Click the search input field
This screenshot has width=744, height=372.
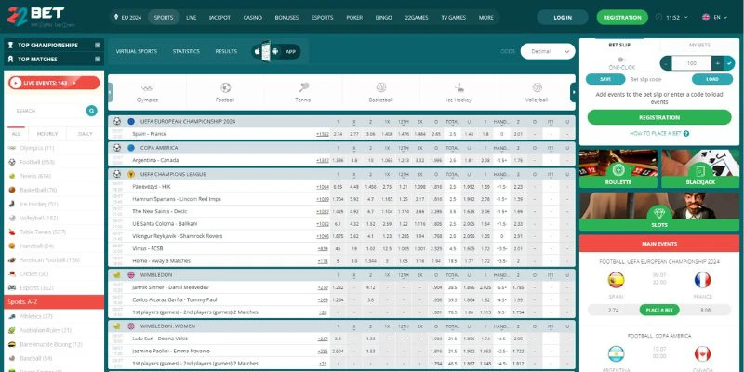click(46, 111)
